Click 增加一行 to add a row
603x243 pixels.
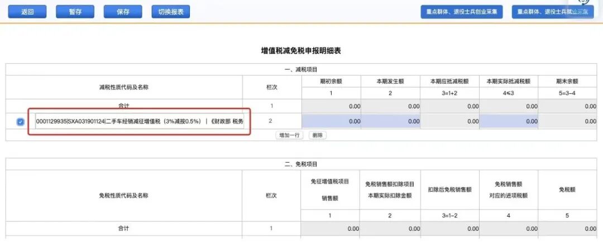tap(290, 135)
